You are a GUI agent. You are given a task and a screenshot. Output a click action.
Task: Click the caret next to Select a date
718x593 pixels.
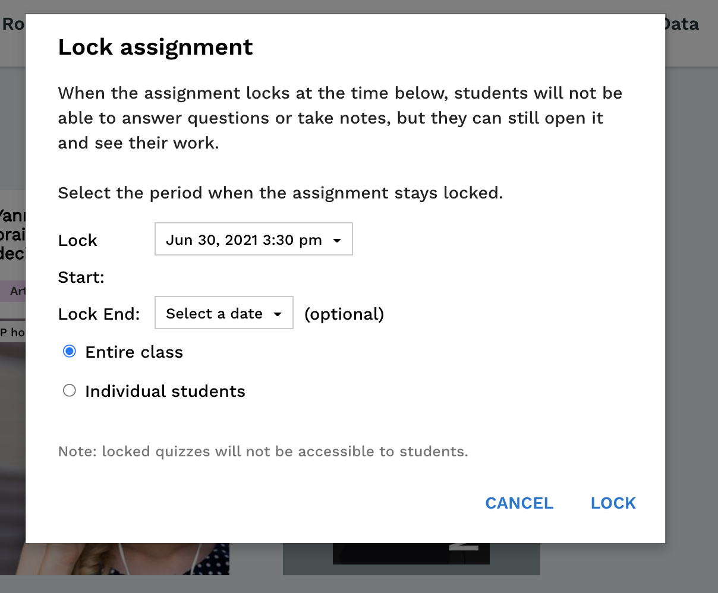point(278,314)
